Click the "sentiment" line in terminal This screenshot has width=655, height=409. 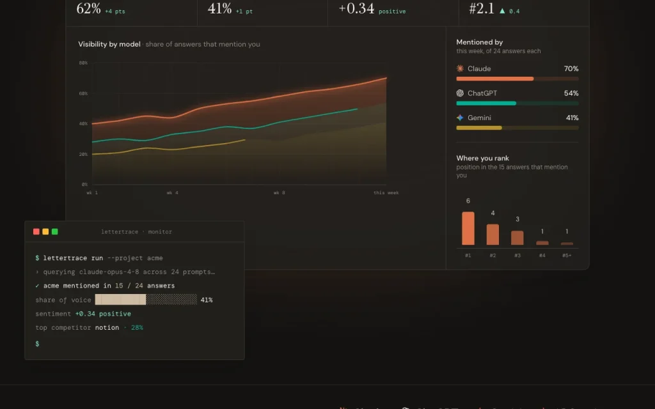point(83,313)
